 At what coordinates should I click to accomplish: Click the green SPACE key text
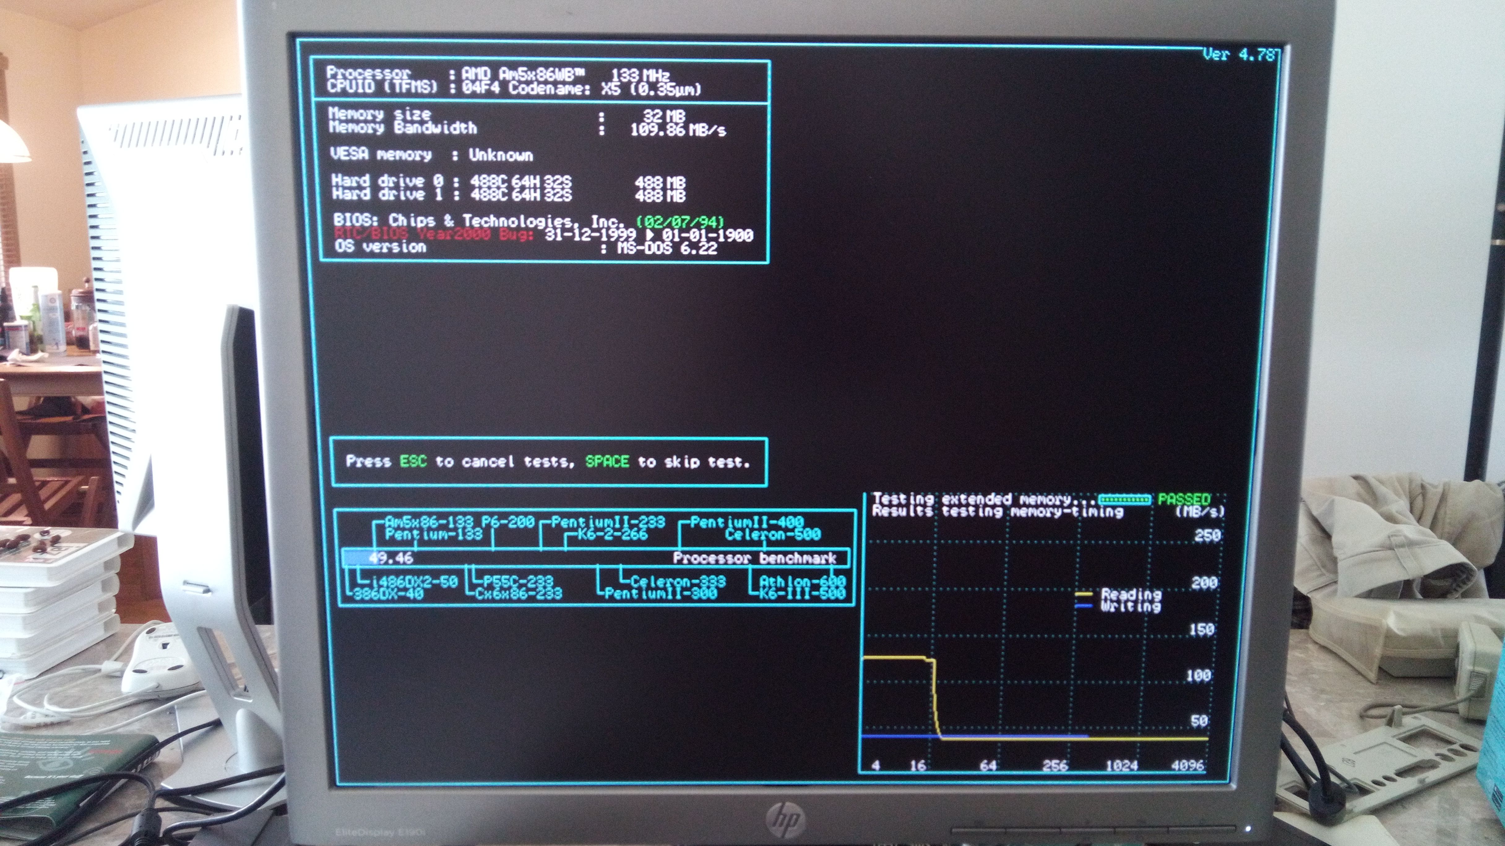point(607,461)
